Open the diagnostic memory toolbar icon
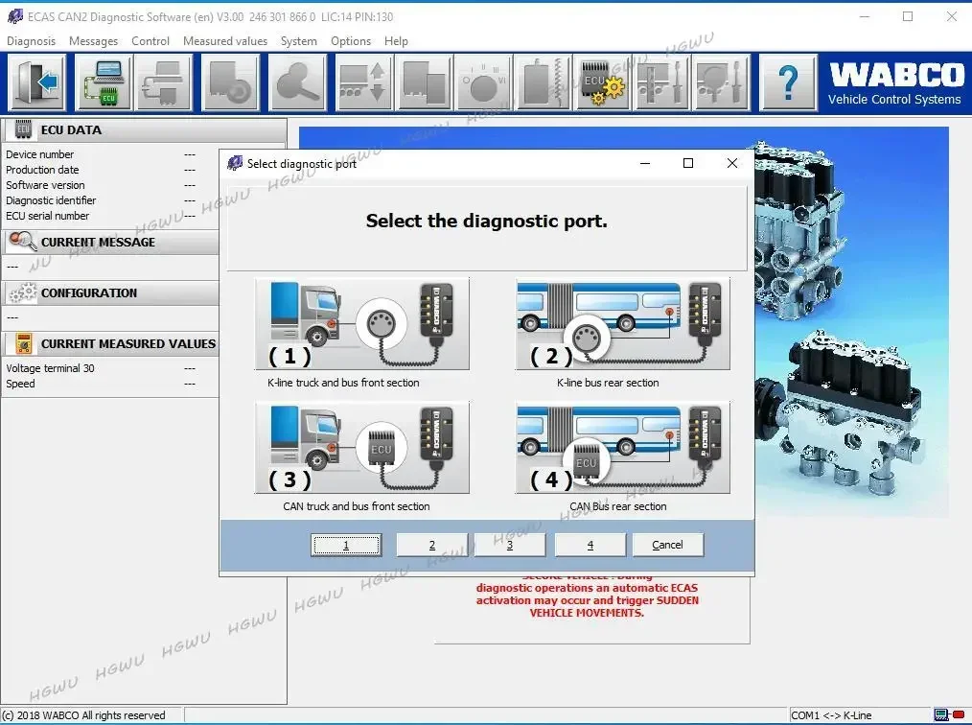Image resolution: width=972 pixels, height=725 pixels. click(x=230, y=82)
